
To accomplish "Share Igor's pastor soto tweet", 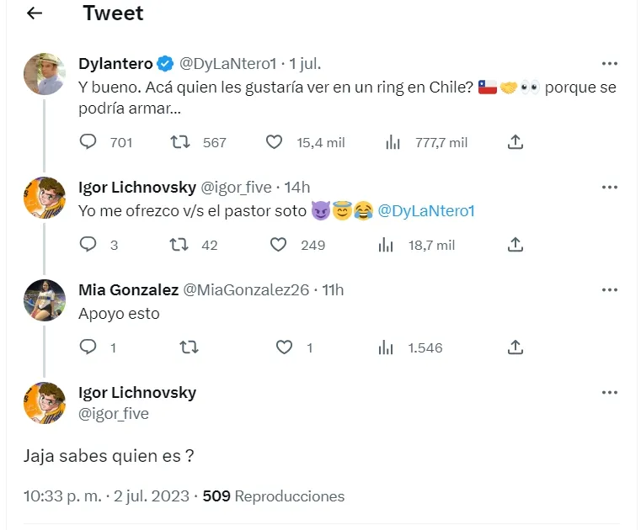I will (x=516, y=245).
